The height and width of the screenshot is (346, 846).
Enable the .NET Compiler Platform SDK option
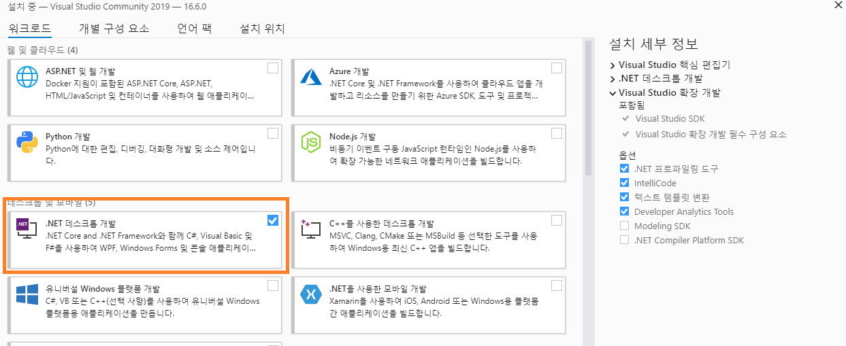(x=625, y=240)
